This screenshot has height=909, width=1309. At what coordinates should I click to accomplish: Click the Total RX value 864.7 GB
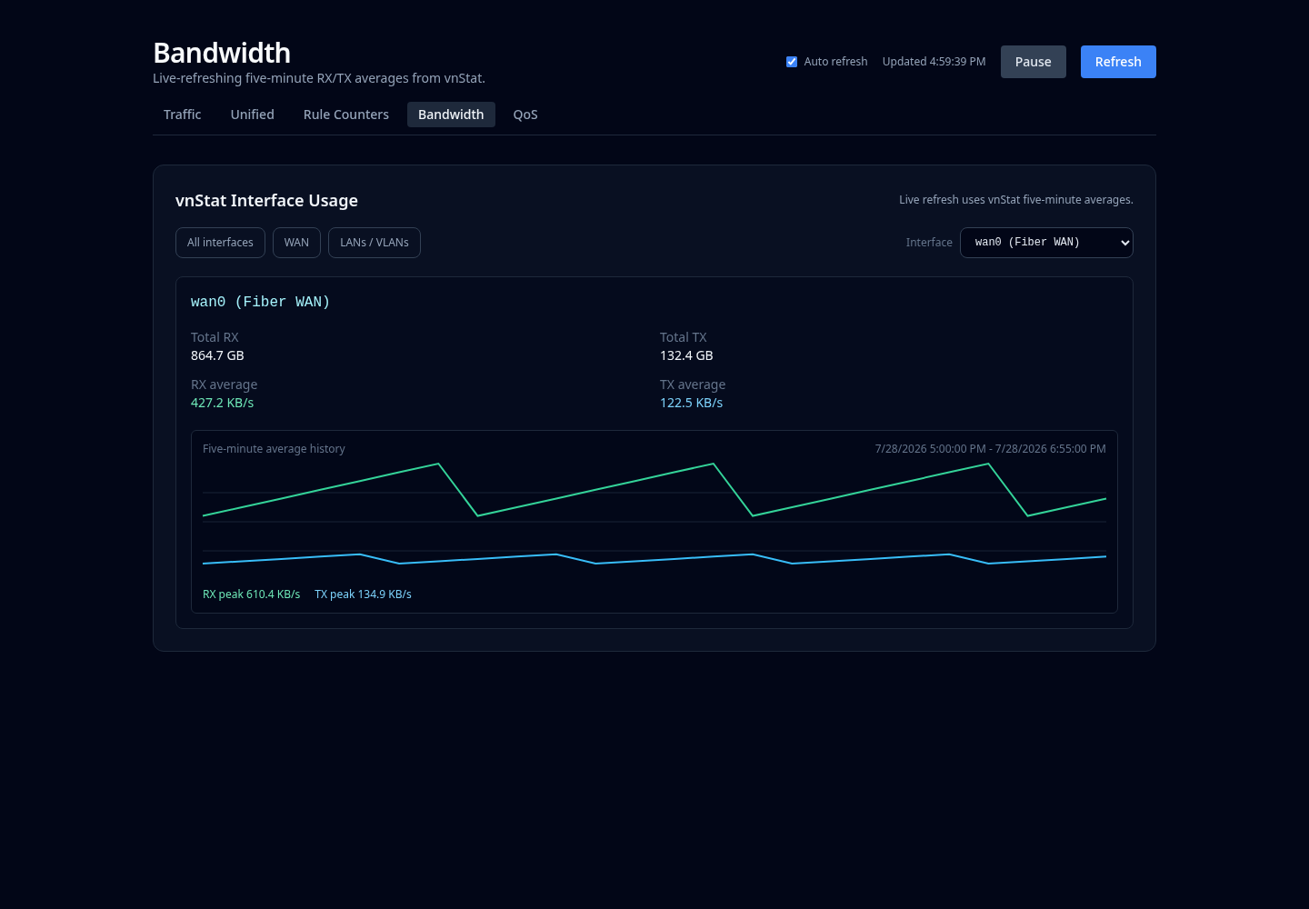217,355
